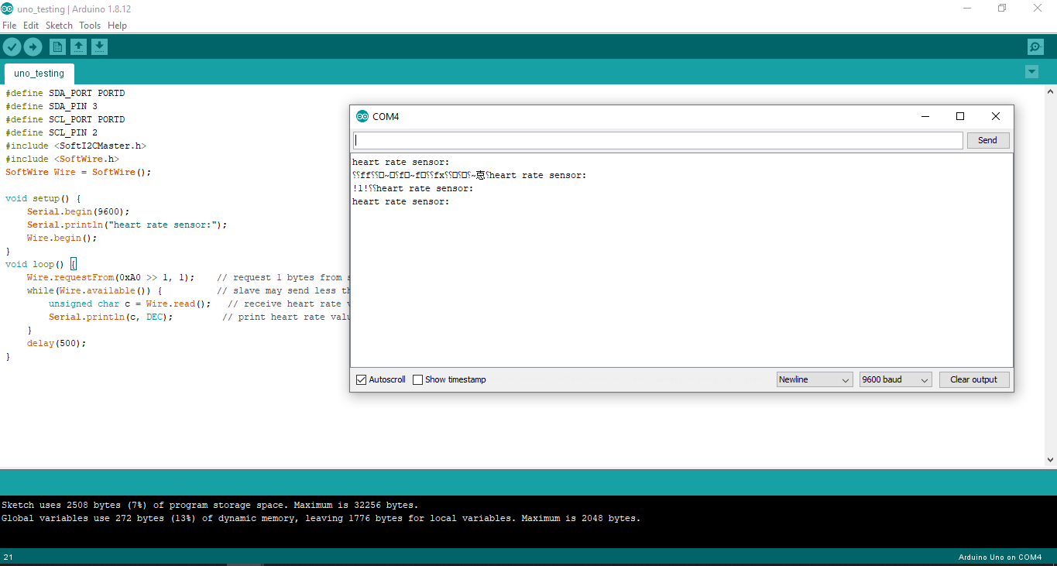Open the Sketch menu
This screenshot has width=1057, height=566.
pos(59,26)
